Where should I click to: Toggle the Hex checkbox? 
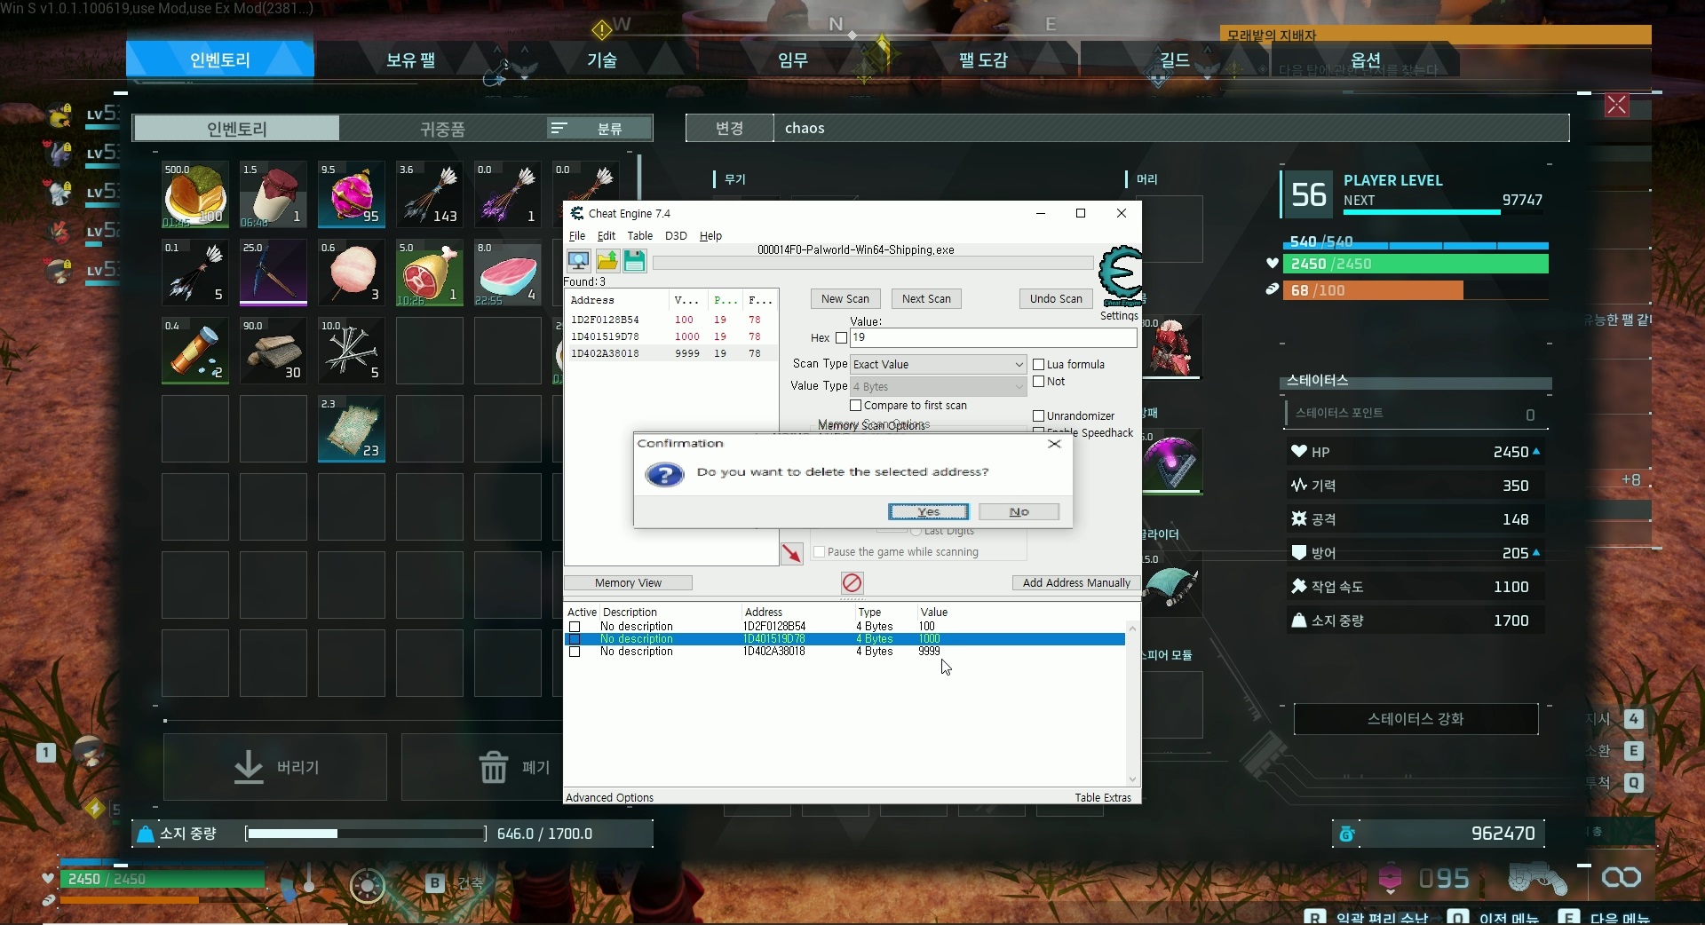[842, 338]
